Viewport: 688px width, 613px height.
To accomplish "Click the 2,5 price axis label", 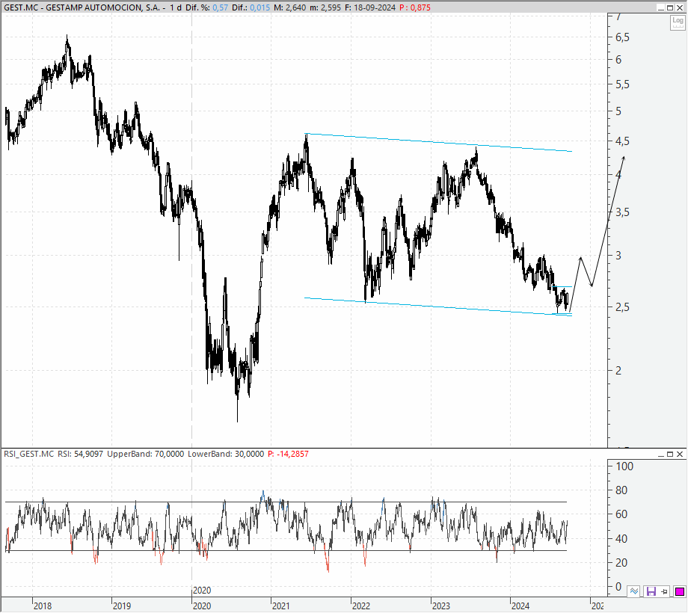I will pyautogui.click(x=623, y=307).
